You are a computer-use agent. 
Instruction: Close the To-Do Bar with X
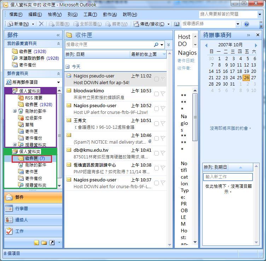(258, 35)
